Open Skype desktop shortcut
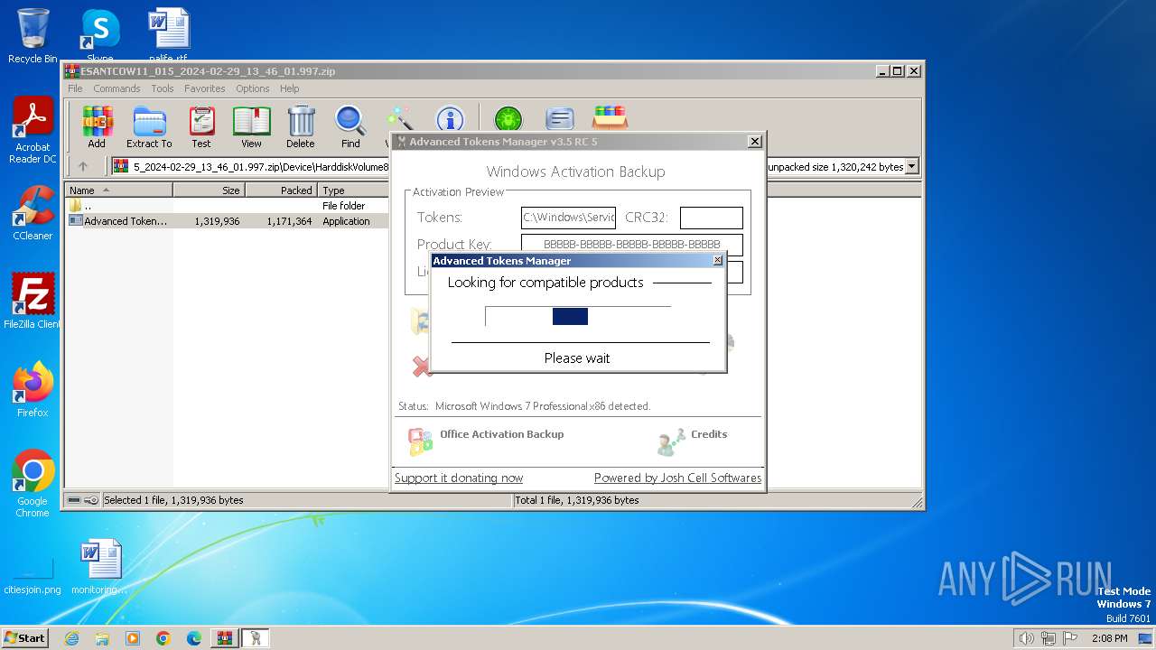This screenshot has height=650, width=1156. [100, 36]
